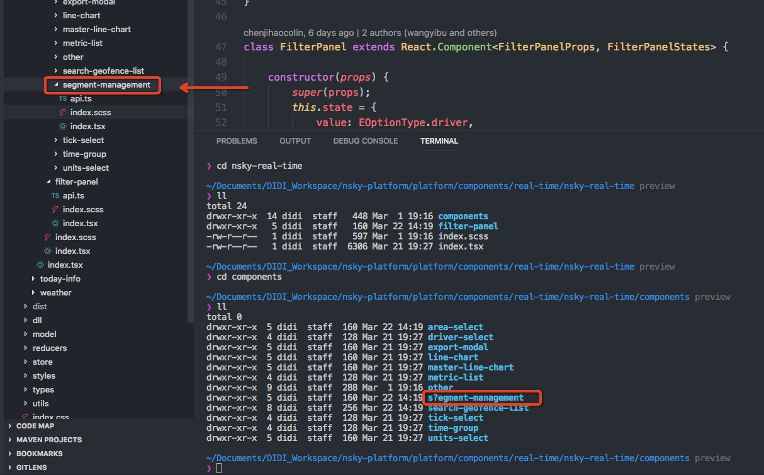Expand the GITLENS section

click(x=10, y=467)
